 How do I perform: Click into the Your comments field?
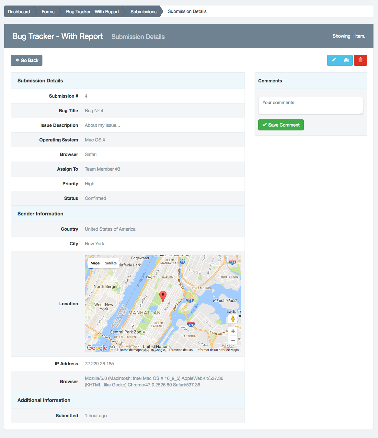[x=310, y=105]
